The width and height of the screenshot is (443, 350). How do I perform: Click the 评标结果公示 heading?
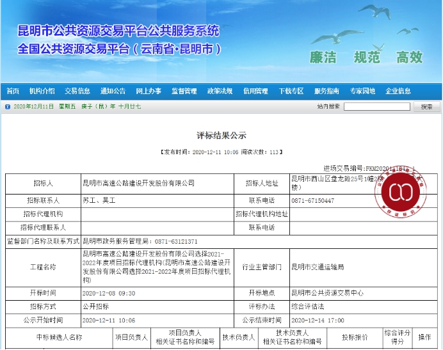[221, 136]
